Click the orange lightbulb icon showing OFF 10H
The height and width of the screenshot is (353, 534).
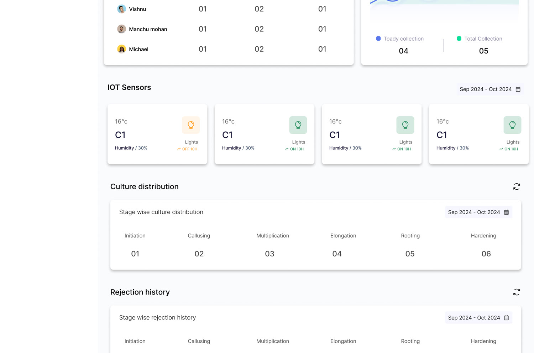pos(191,125)
